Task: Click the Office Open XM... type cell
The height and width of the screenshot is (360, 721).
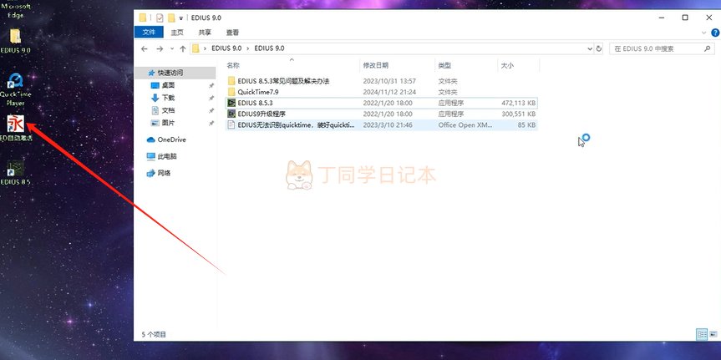Action: click(465, 125)
